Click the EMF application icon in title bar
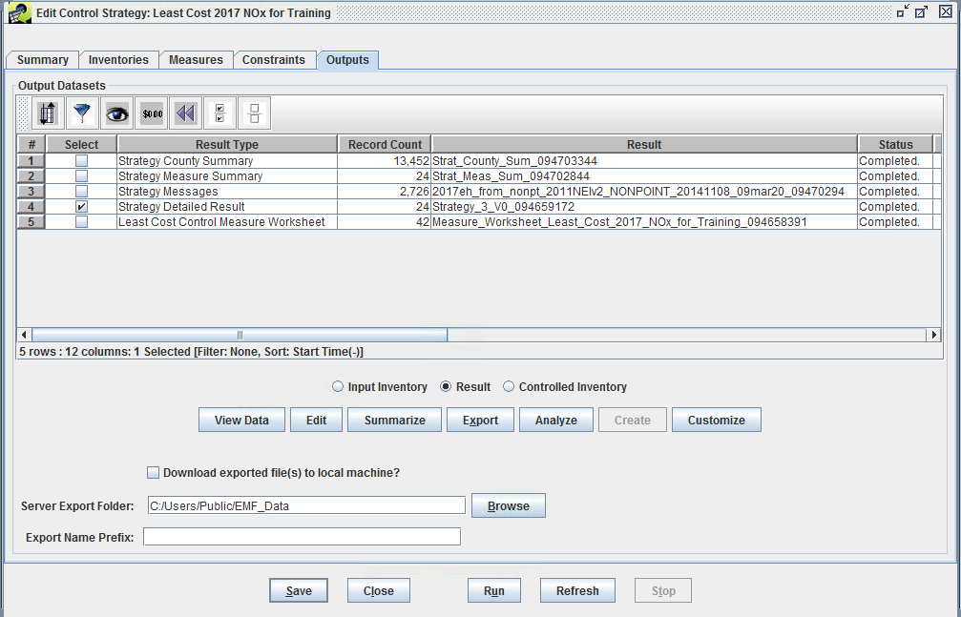 tap(19, 12)
